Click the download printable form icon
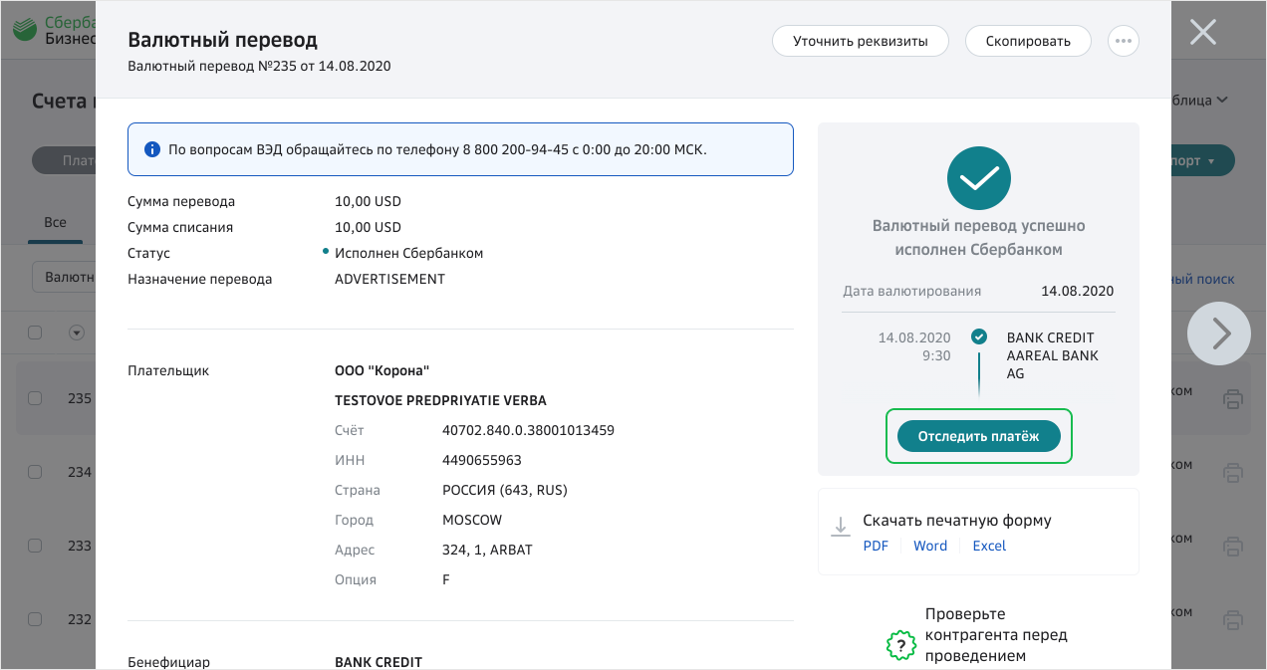 (841, 527)
